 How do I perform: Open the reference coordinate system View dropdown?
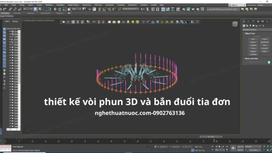point(77,9)
